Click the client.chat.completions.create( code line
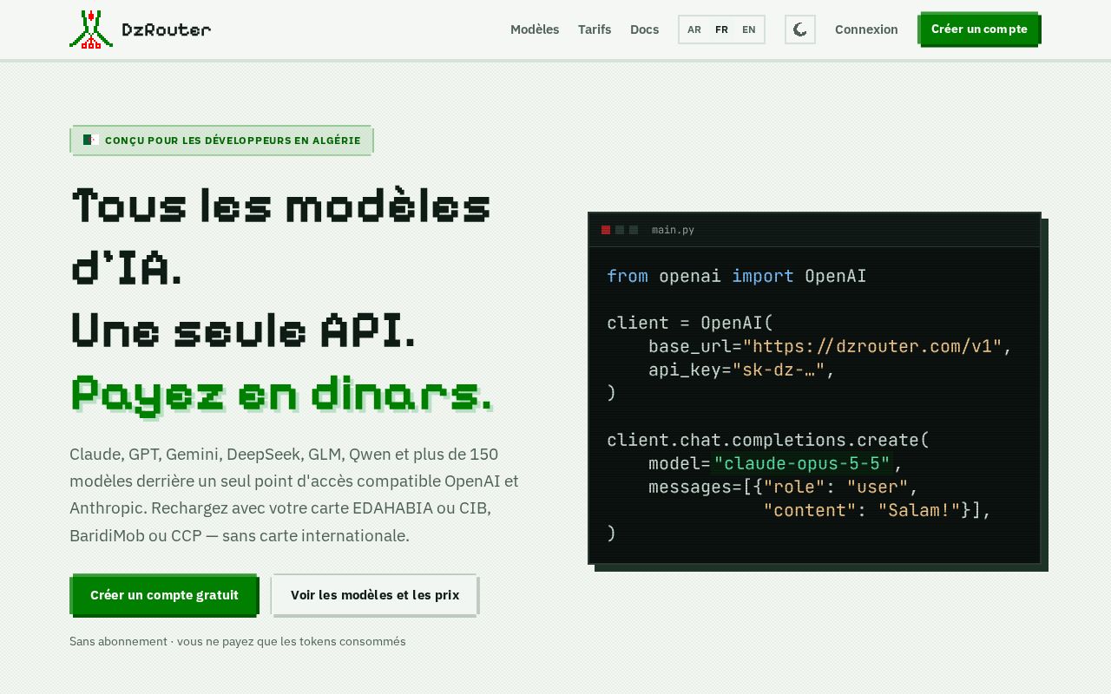This screenshot has height=694, width=1111. pos(768,440)
